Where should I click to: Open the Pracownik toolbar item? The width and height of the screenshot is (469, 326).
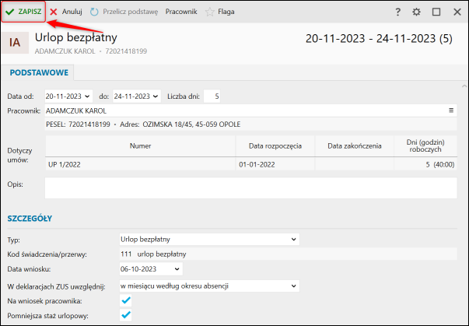pos(181,12)
